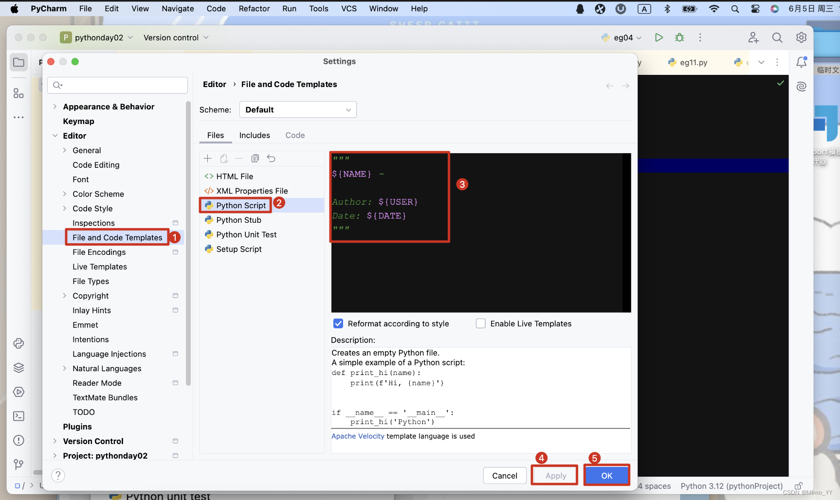Open the AI Assistant spiral icon
The width and height of the screenshot is (840, 500).
802,87
